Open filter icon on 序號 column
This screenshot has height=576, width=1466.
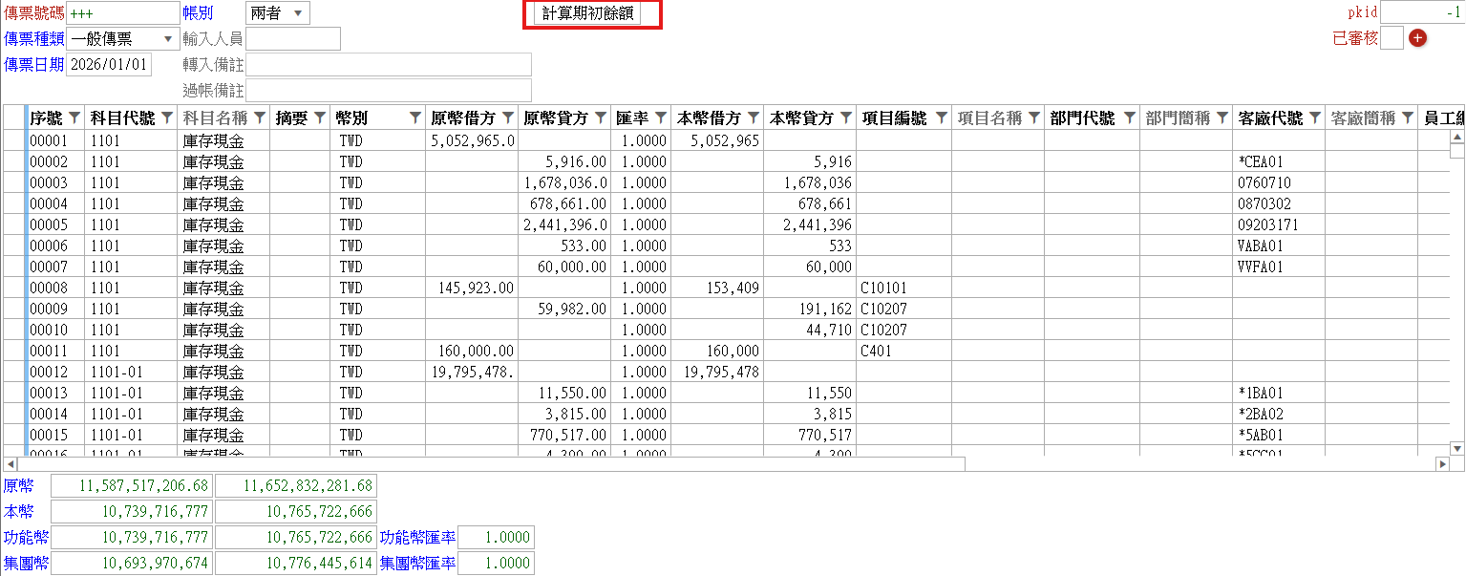tap(74, 117)
